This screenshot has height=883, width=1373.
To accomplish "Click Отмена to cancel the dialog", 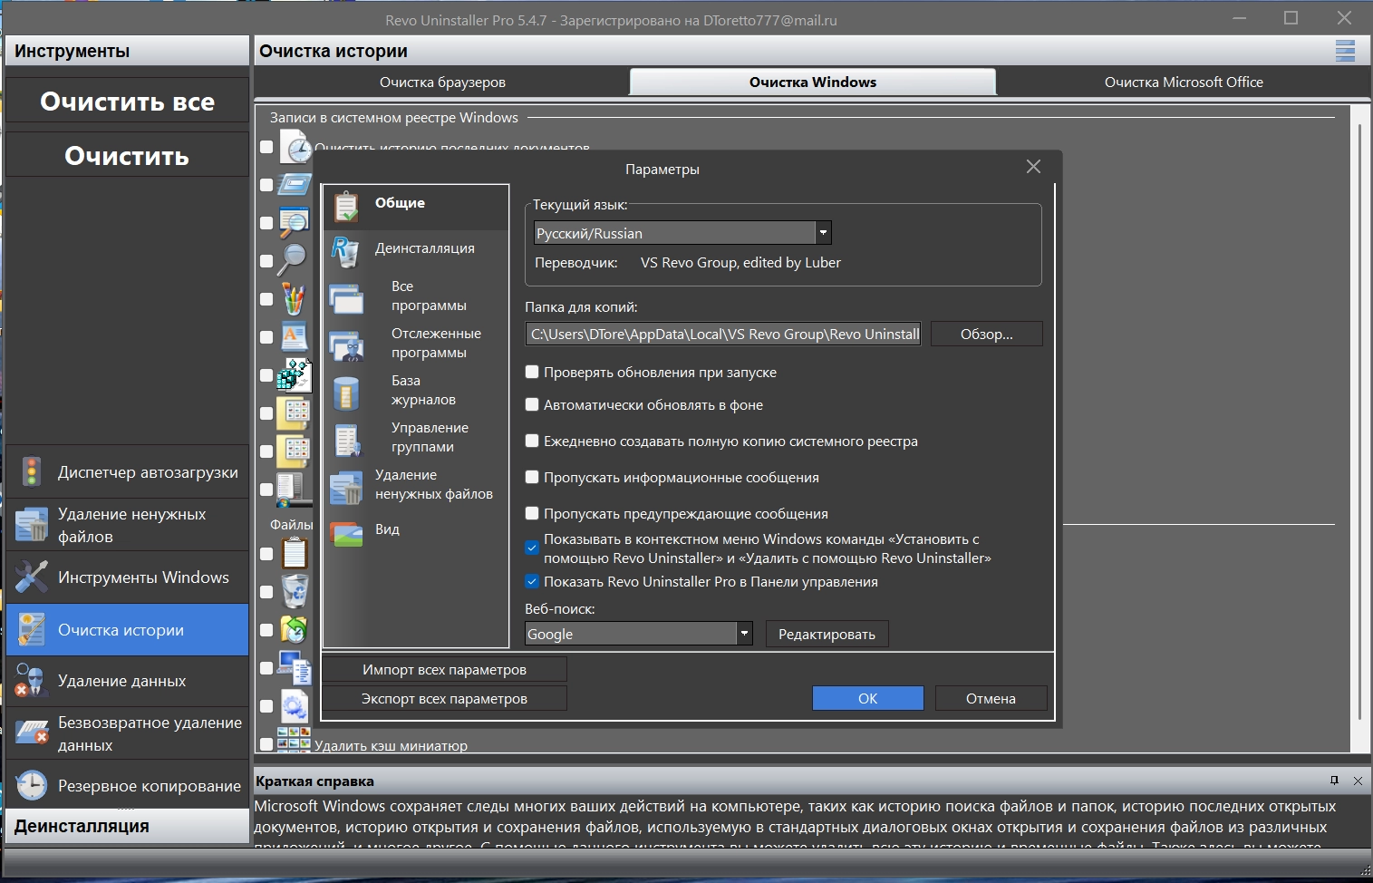I will 991,698.
